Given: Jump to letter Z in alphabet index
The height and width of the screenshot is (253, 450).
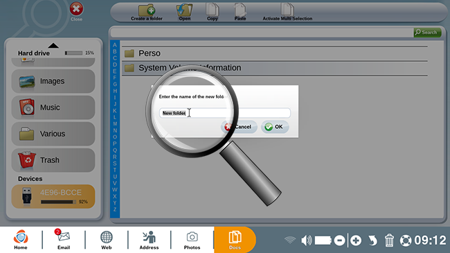Looking at the screenshot, I should (x=115, y=209).
